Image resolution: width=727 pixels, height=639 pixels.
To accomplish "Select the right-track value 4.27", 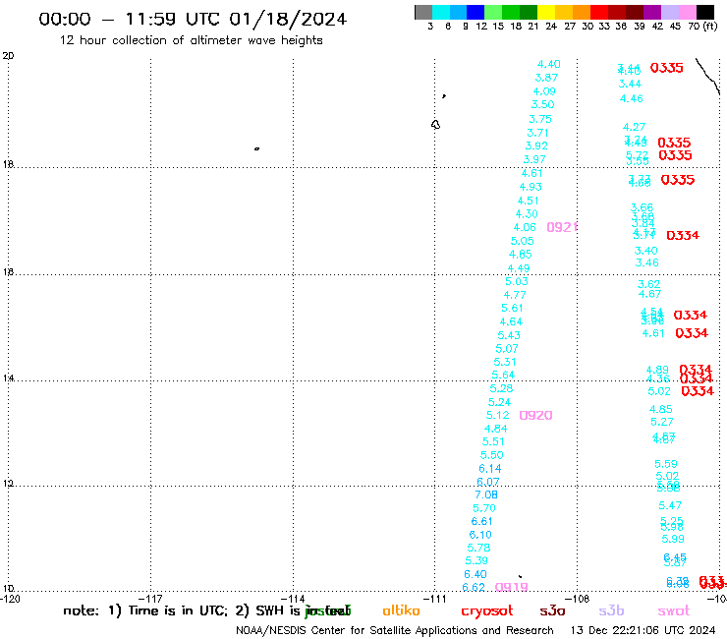I will 634,127.
